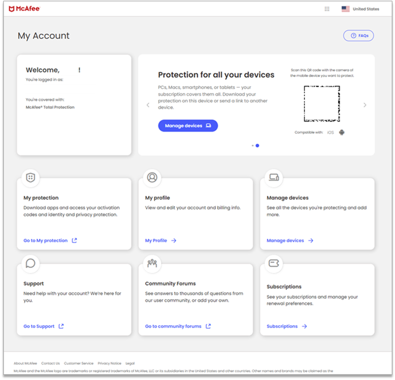Show previous carousel slide with left chevron
Viewport: 395px width, 380px height.
point(148,105)
